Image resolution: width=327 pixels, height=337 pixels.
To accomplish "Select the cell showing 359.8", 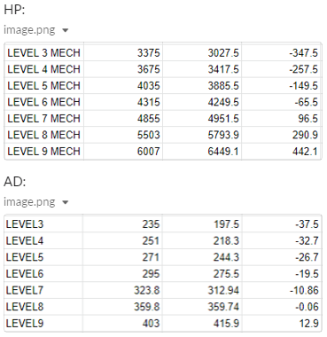I will 122,307.
